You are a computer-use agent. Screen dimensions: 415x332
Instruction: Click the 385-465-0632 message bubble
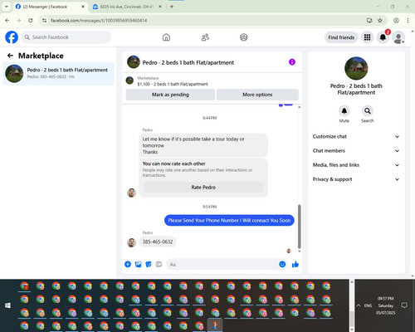pos(158,242)
